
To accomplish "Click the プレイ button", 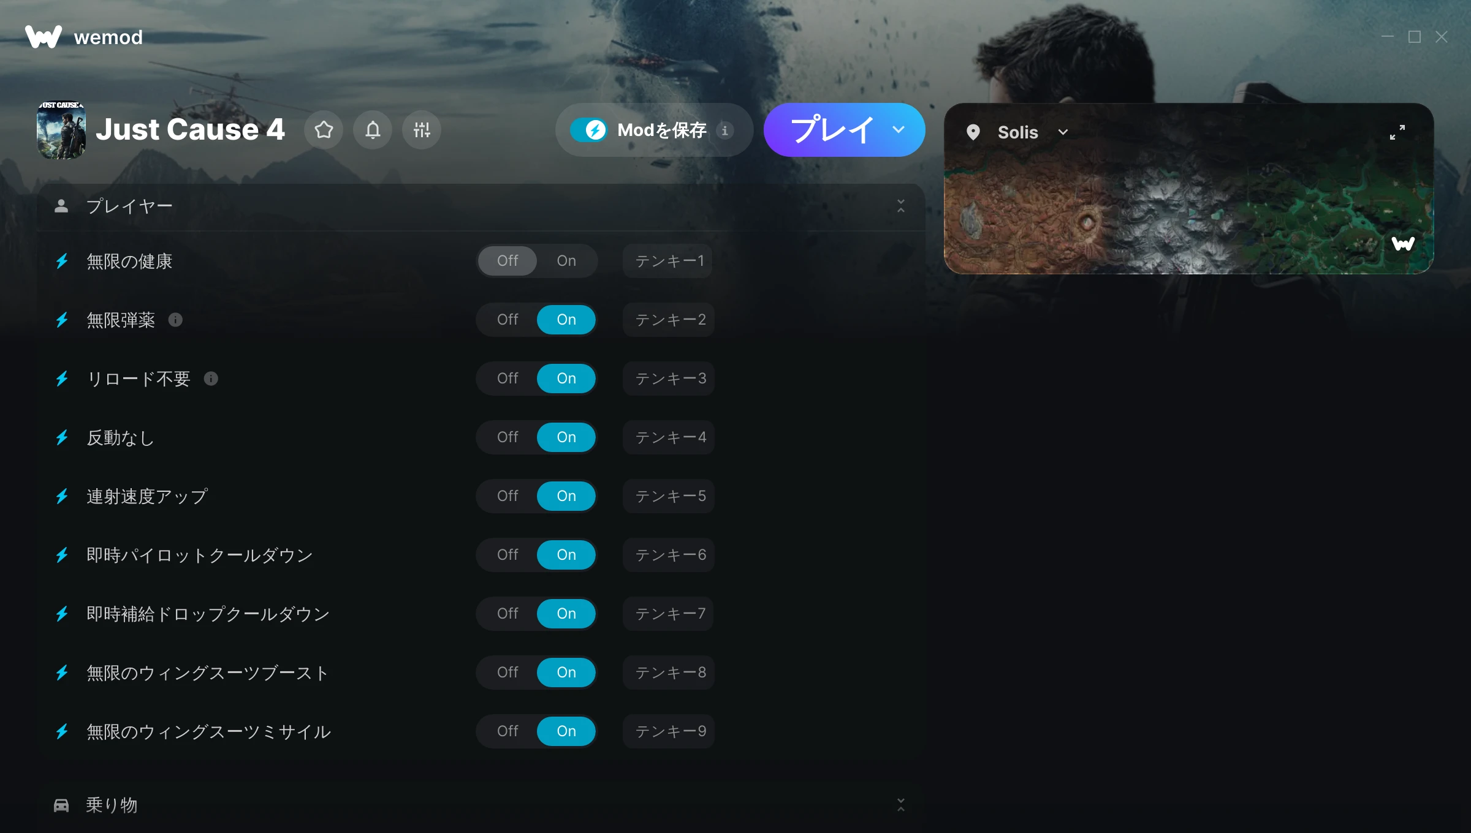I will pyautogui.click(x=831, y=130).
